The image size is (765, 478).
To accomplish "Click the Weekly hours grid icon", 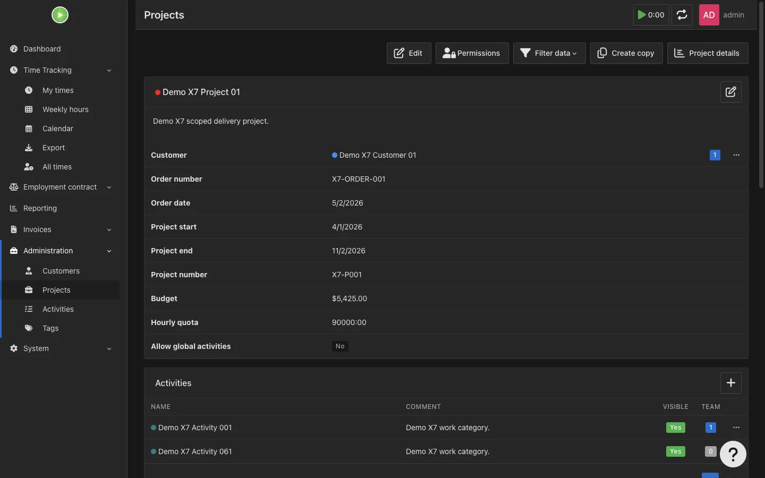I will click(x=29, y=109).
